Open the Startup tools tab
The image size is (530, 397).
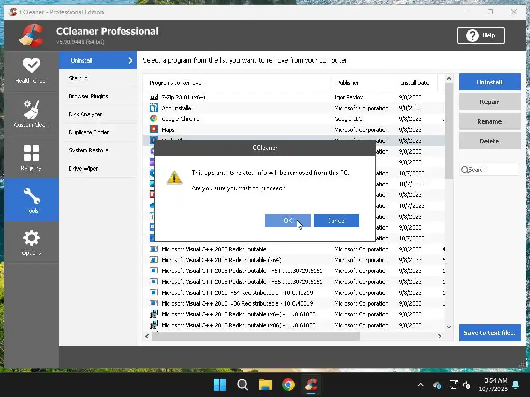98,79
